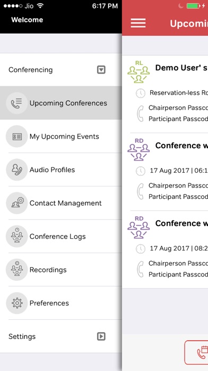Open Demo User's reservation-less conference
Screen dimensions: 208x371
165,94
